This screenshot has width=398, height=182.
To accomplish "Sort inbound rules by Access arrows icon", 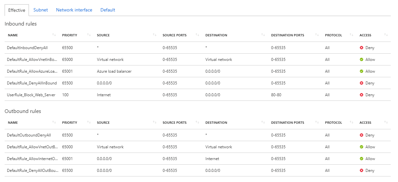I will [386, 35].
